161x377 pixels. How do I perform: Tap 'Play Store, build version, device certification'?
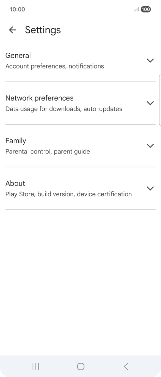click(x=68, y=194)
